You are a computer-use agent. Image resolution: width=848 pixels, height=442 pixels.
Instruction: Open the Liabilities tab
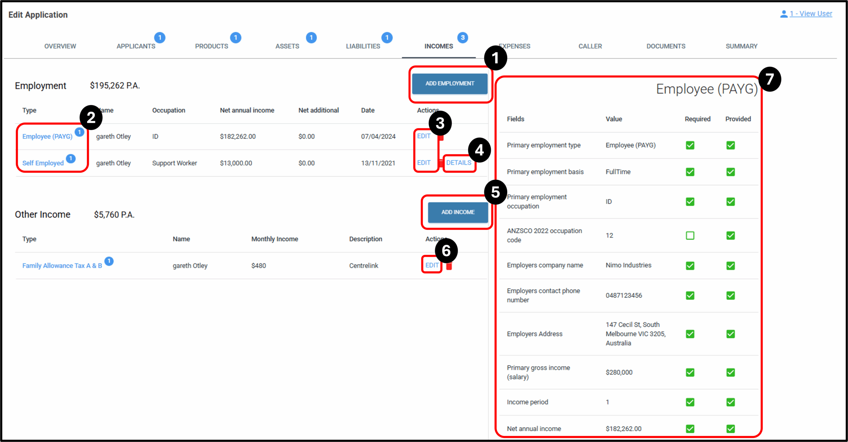click(x=363, y=46)
